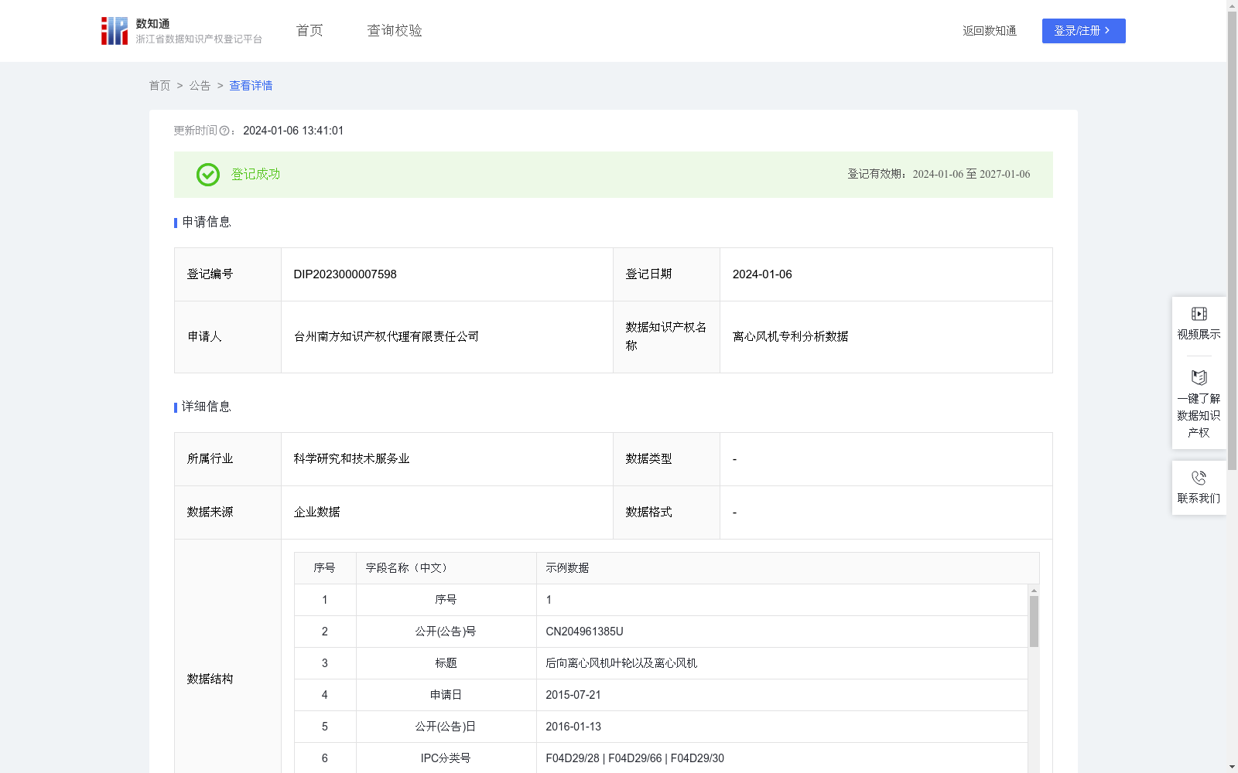
Task: Click the page scrollbar up arrow
Action: (x=1232, y=5)
